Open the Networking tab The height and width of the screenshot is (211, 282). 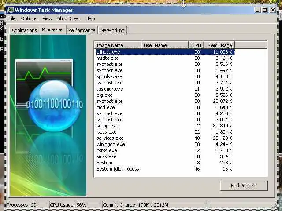pos(113,30)
